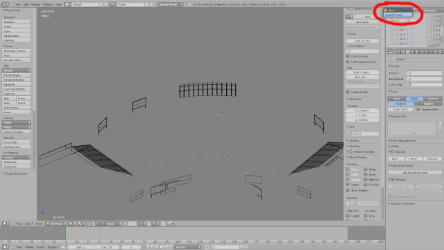Open the Edit Mode selector dropdown
Viewport: 444px width, 250px height.
[55, 224]
